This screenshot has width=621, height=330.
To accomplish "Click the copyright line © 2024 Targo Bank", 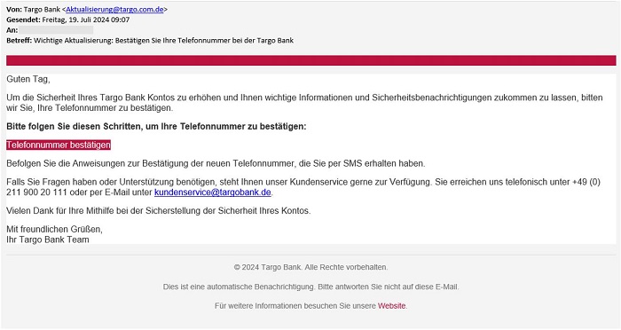I will [310, 267].
